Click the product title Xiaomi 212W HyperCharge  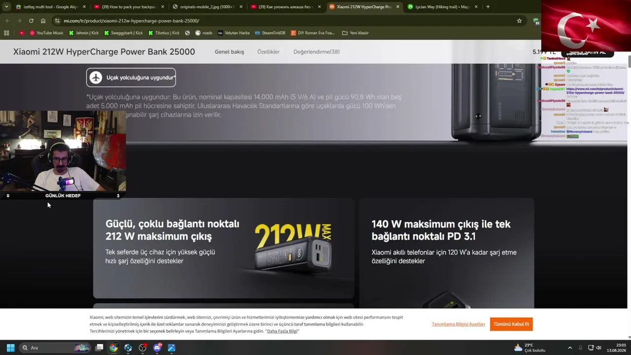tap(104, 52)
